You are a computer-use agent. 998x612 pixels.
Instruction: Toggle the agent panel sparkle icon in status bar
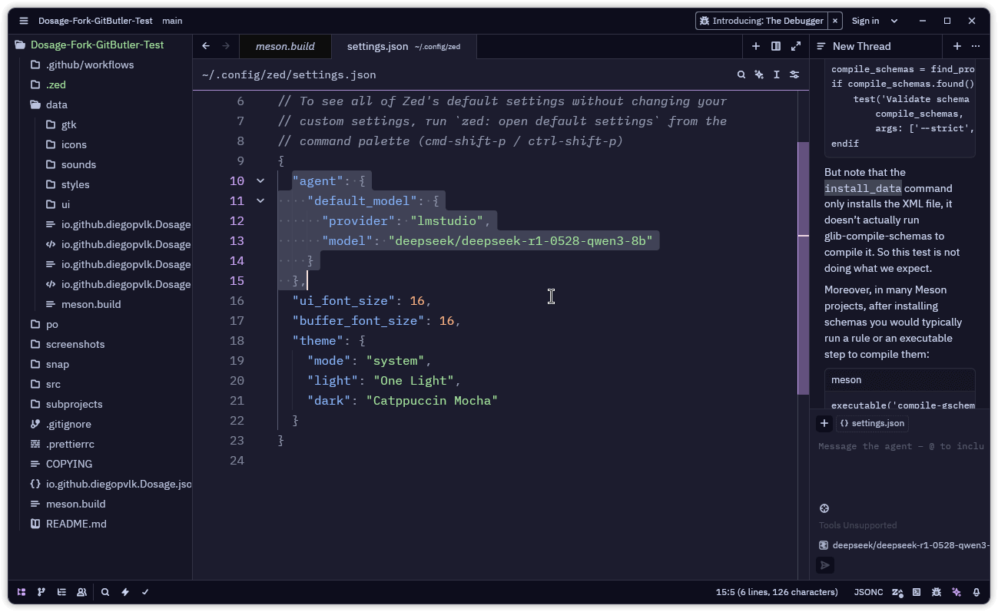tap(957, 592)
